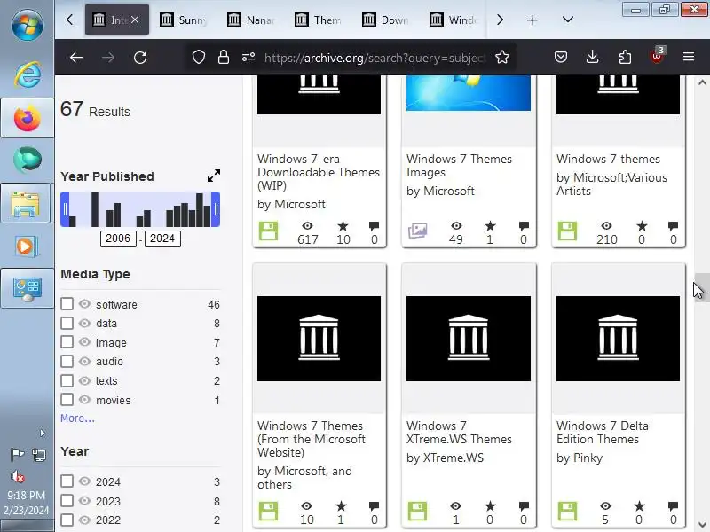The image size is (710, 532).
Task: Open a new tab with plus
Action: [x=532, y=20]
